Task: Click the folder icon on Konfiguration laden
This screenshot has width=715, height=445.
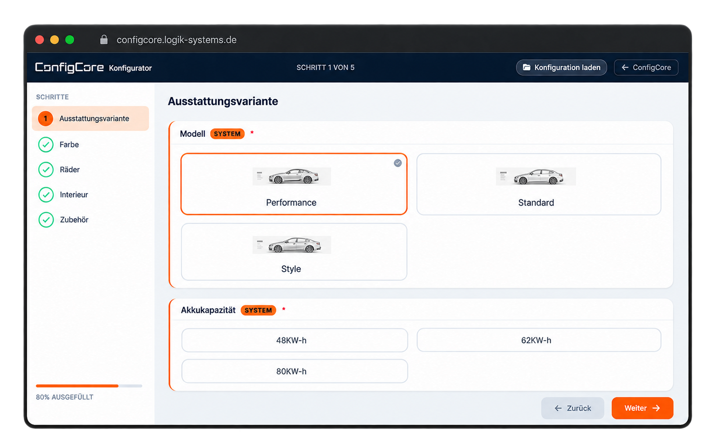Action: click(526, 67)
